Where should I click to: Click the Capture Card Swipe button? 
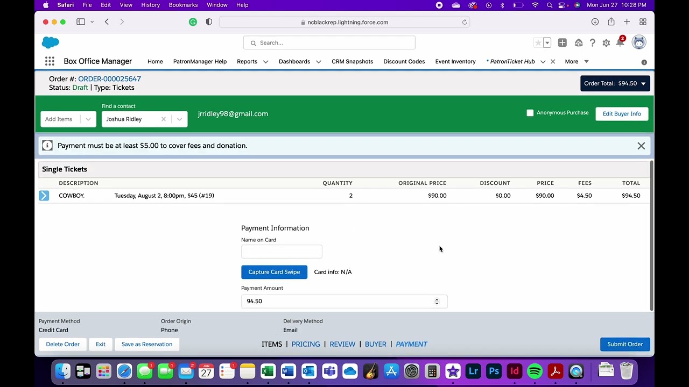[x=274, y=272]
